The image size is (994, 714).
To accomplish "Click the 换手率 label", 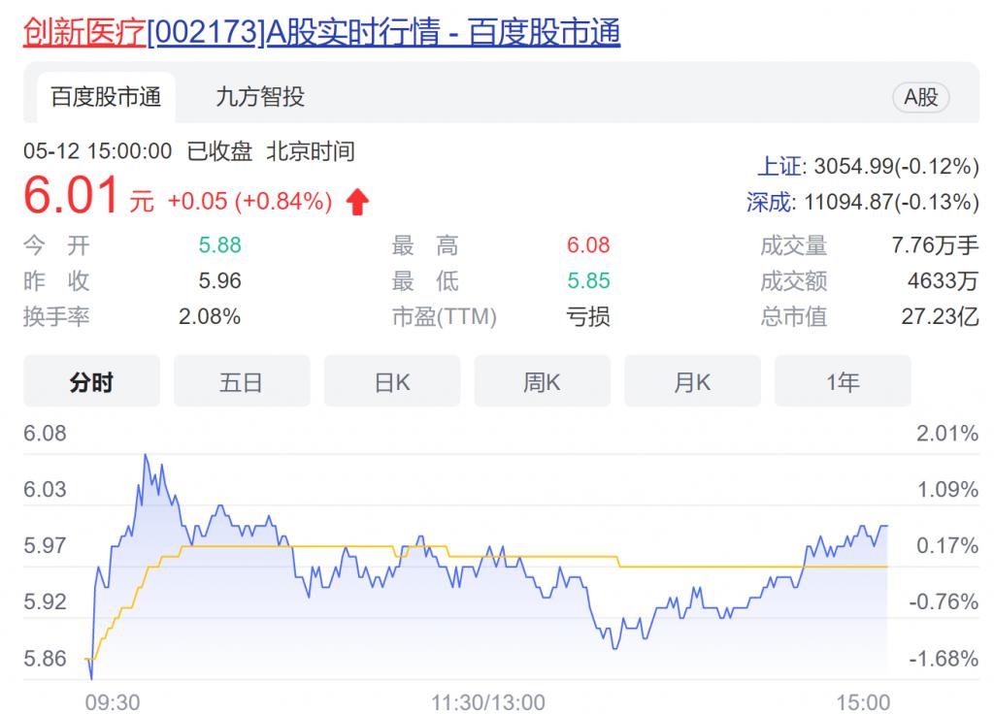I will pos(56,316).
